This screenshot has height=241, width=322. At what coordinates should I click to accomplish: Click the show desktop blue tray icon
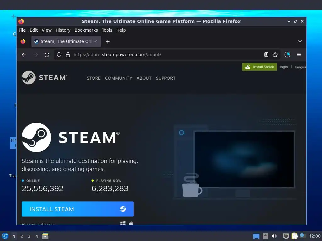pyautogui.click(x=256, y=236)
